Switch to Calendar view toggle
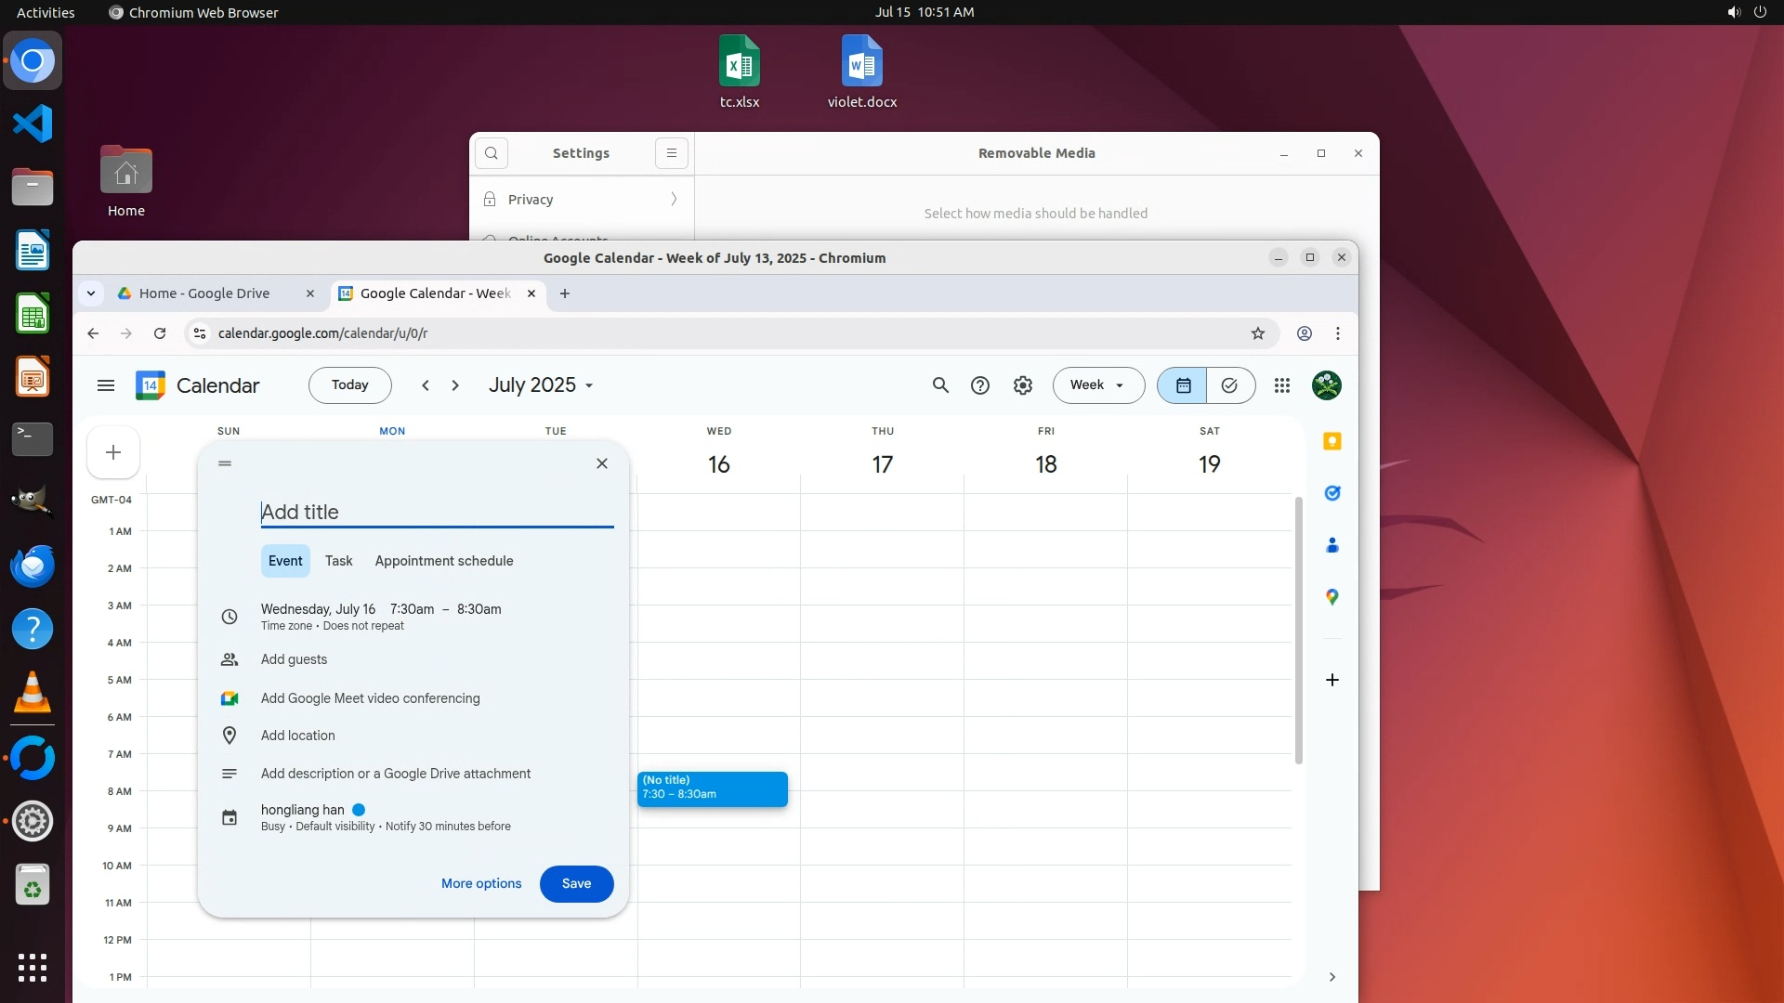 [1183, 385]
